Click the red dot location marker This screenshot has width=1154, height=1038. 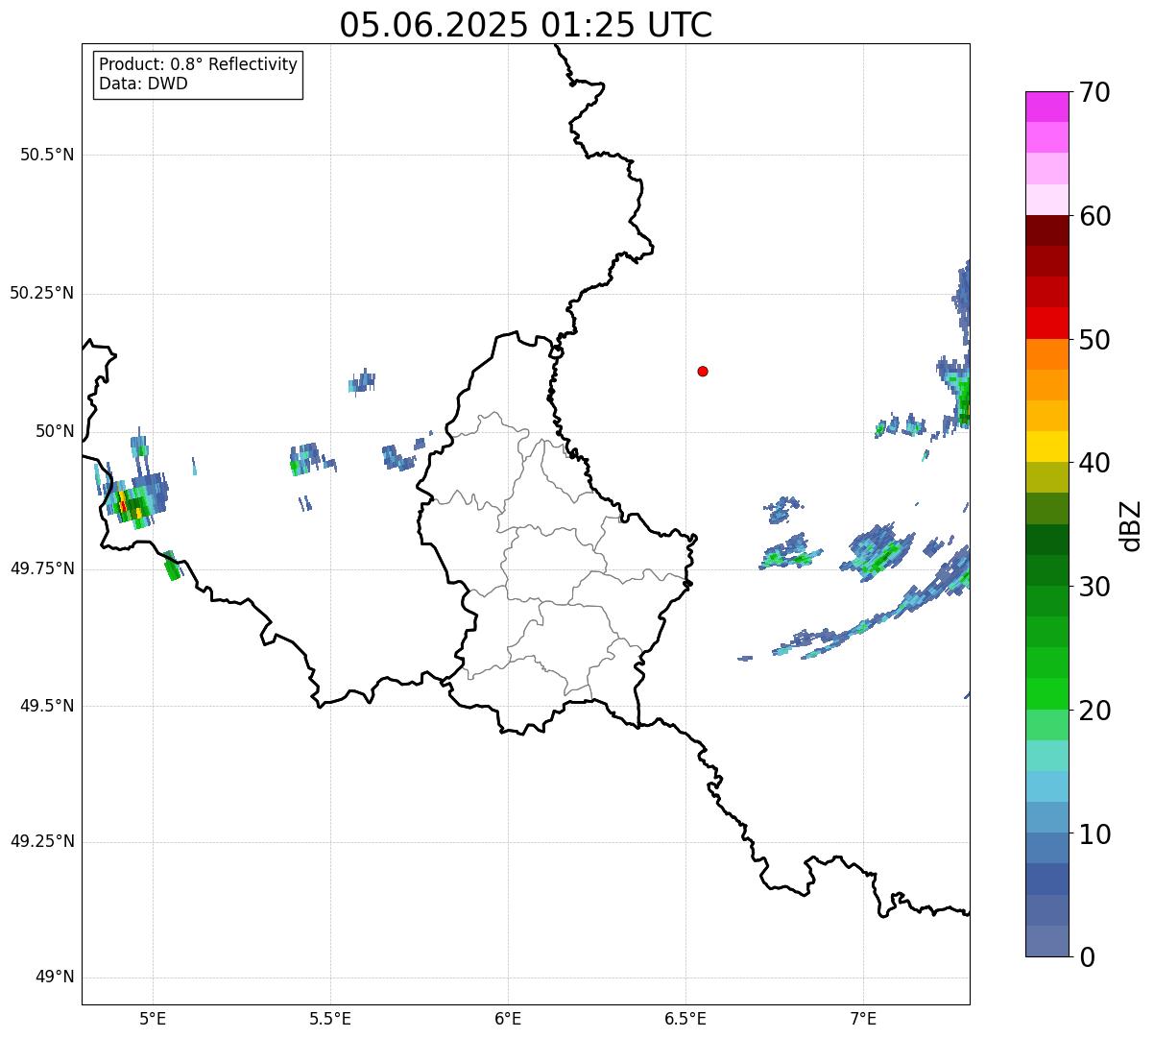pos(703,371)
